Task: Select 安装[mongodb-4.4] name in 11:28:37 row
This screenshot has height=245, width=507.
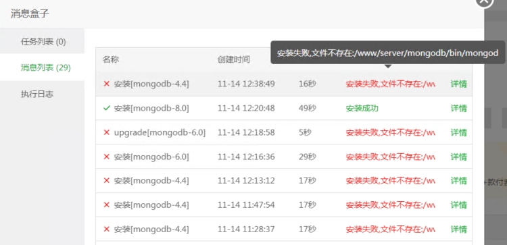Action: (151, 229)
